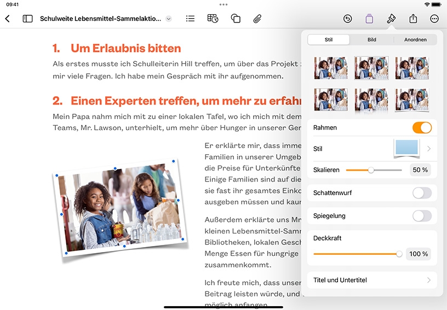Tap the blue frame style preview
Viewport: 447px width, 310px height.
click(406, 148)
